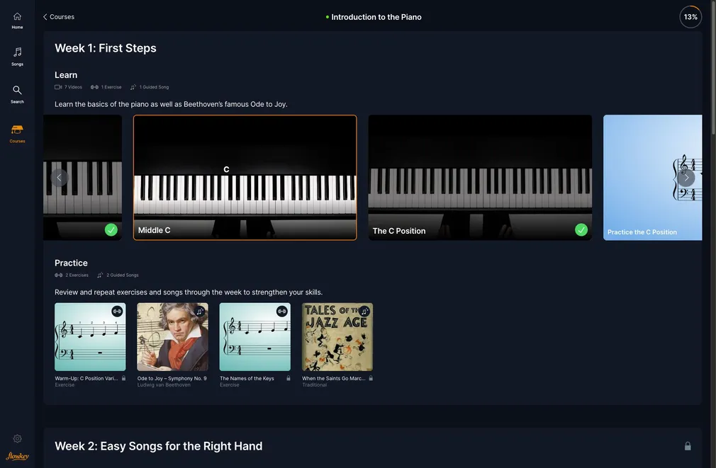
Task: Click the exercise badge on Warm-Up thumbnail
Action: tap(118, 311)
